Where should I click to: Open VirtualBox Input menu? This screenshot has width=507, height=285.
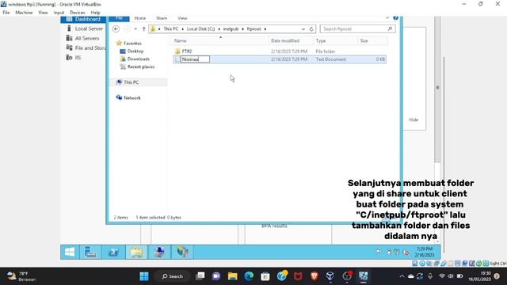tap(59, 13)
